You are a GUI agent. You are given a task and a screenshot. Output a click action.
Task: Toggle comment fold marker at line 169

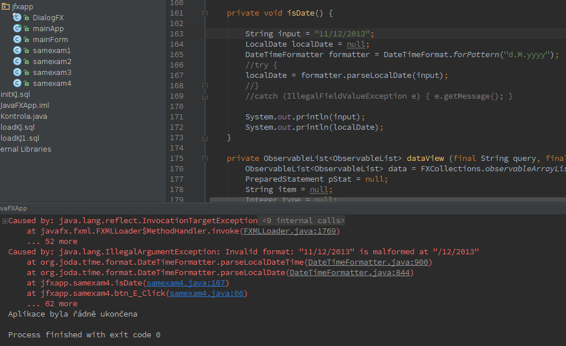205,96
